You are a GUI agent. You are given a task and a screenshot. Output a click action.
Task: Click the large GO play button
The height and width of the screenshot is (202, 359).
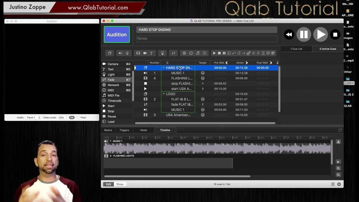pos(320,35)
